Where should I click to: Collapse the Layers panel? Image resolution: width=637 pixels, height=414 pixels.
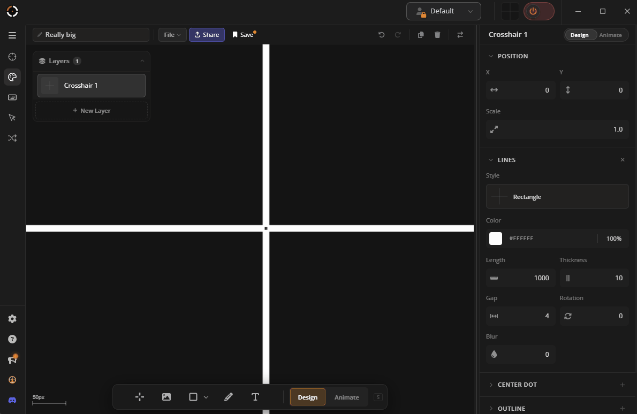(x=142, y=61)
